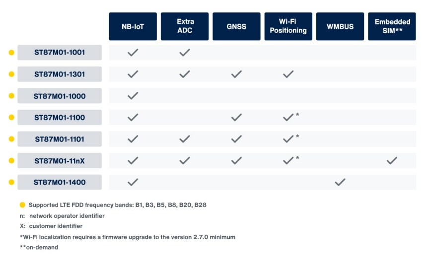Select the NB-IoT column header
This screenshot has width=425, height=267.
click(x=133, y=26)
